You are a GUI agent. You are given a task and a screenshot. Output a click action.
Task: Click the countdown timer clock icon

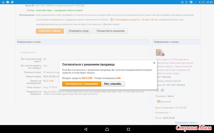(112, 20)
